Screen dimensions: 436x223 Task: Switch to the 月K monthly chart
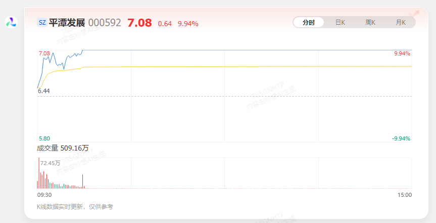401,23
